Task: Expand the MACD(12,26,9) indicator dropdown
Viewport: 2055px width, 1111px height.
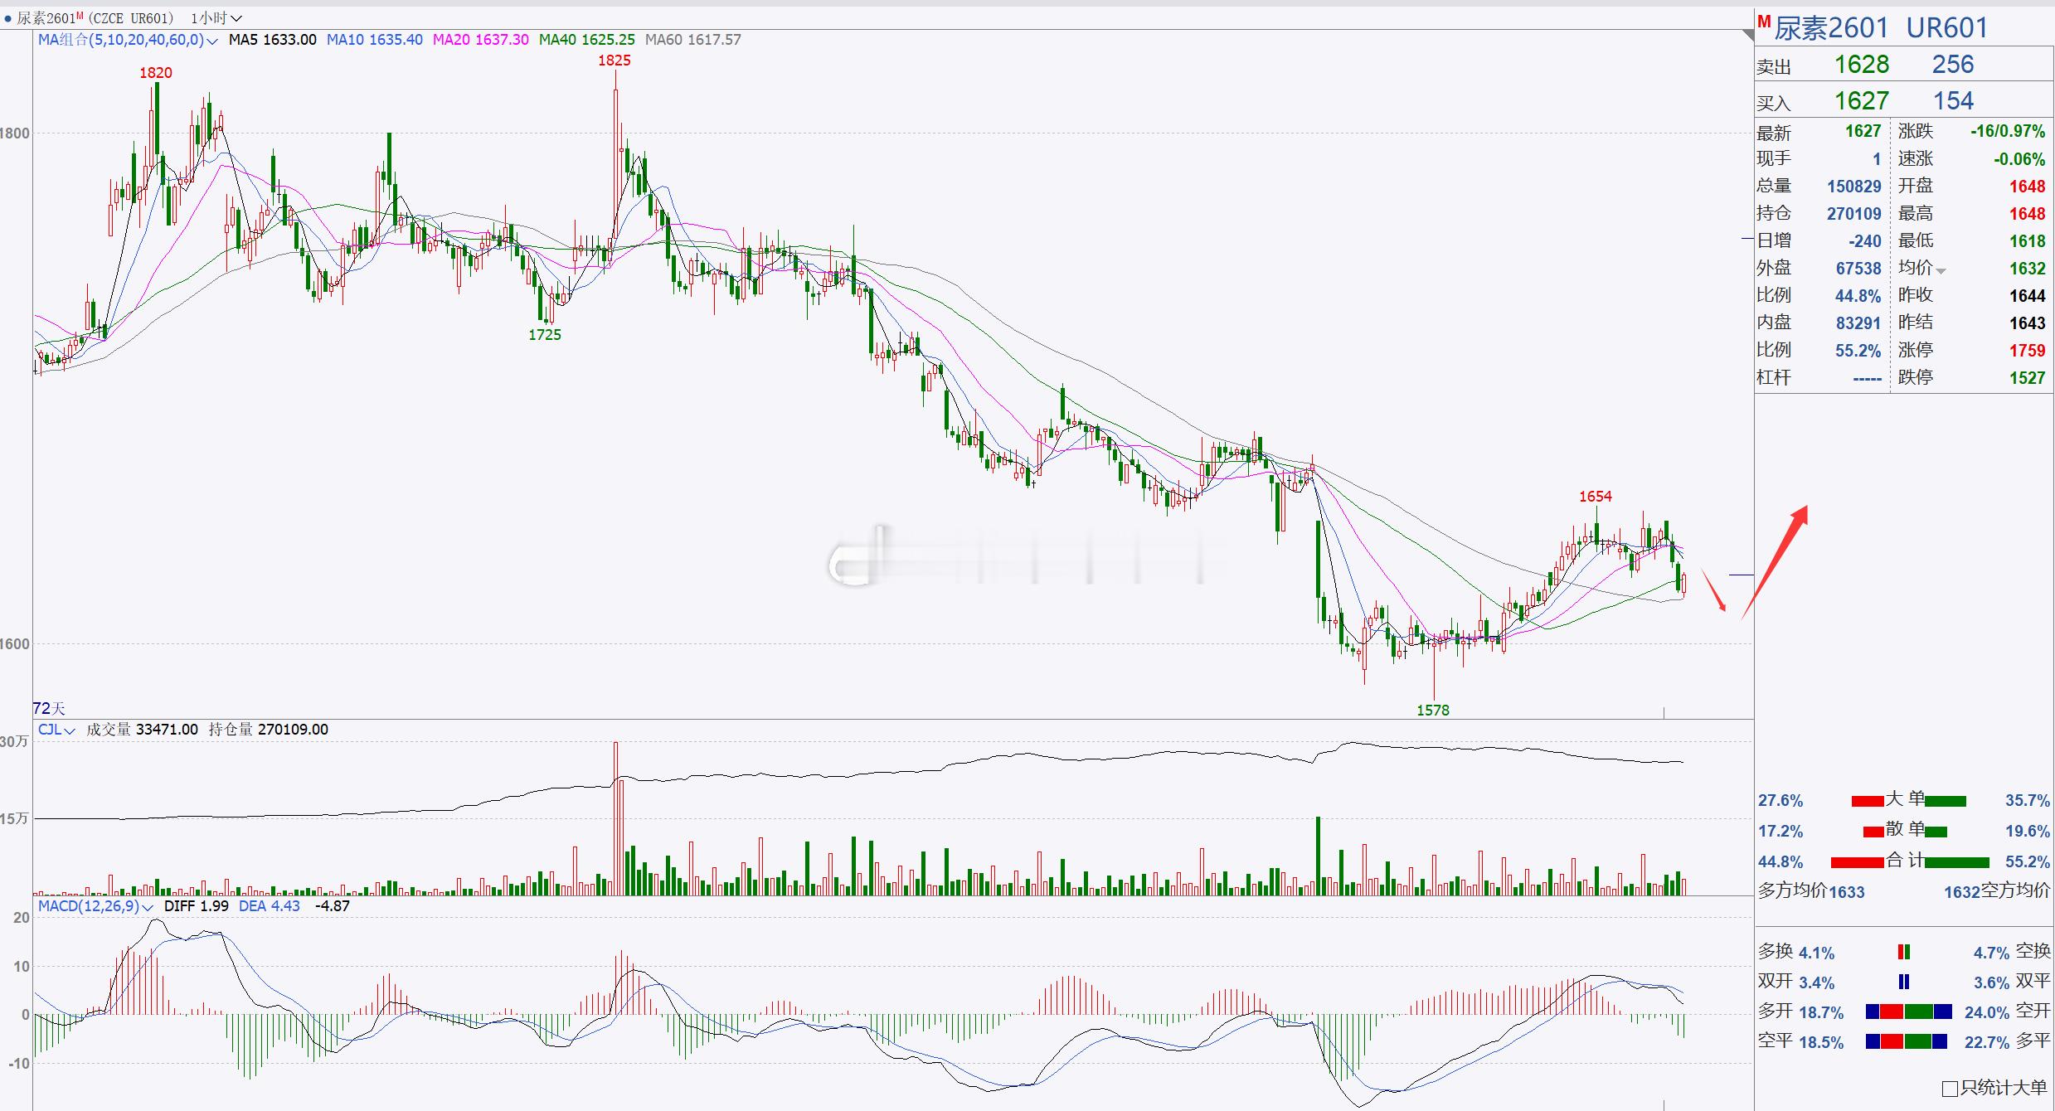Action: 148,907
